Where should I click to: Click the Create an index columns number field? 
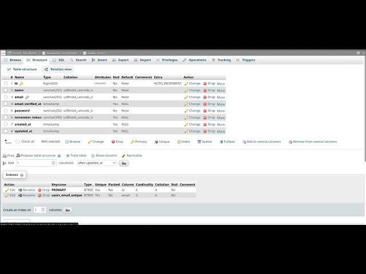click(x=39, y=210)
